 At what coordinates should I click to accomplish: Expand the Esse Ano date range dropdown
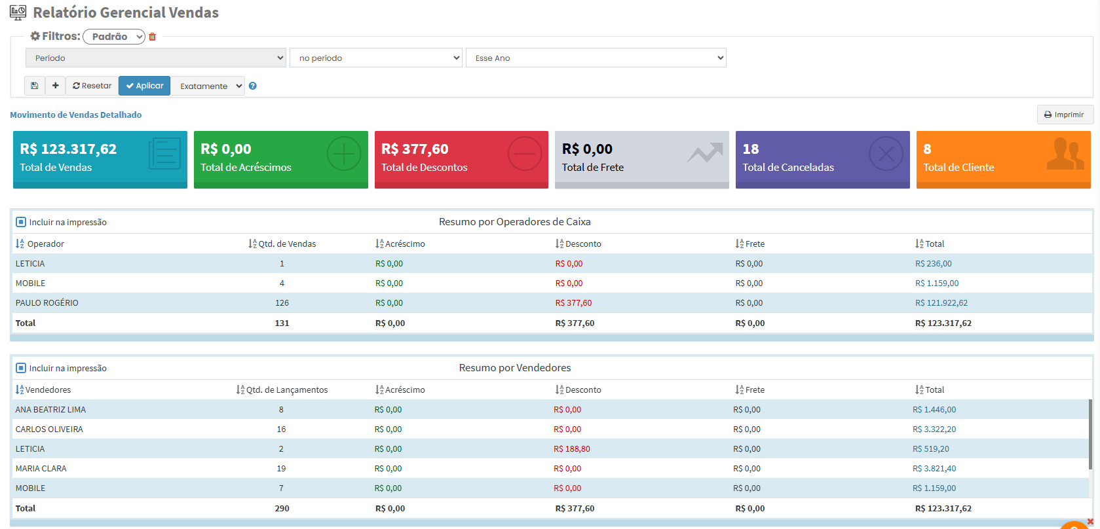pos(596,58)
